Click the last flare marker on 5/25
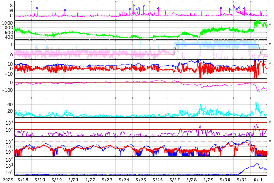Viewport: 274px width, 183px height. click(143, 6)
